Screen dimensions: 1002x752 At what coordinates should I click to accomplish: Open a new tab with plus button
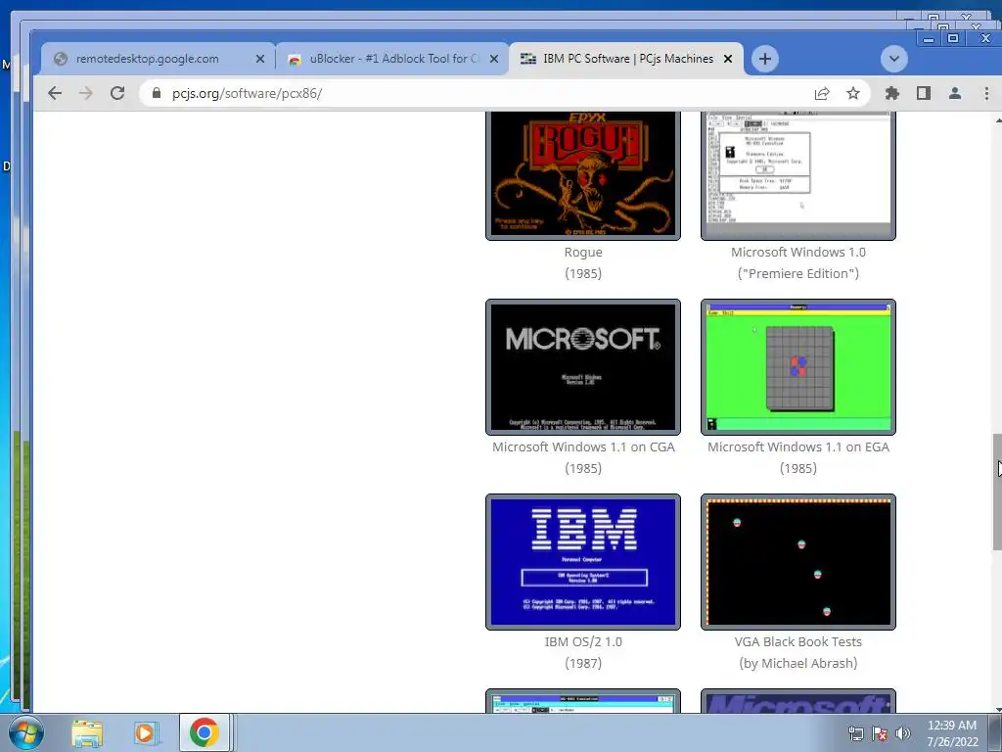pyautogui.click(x=765, y=59)
